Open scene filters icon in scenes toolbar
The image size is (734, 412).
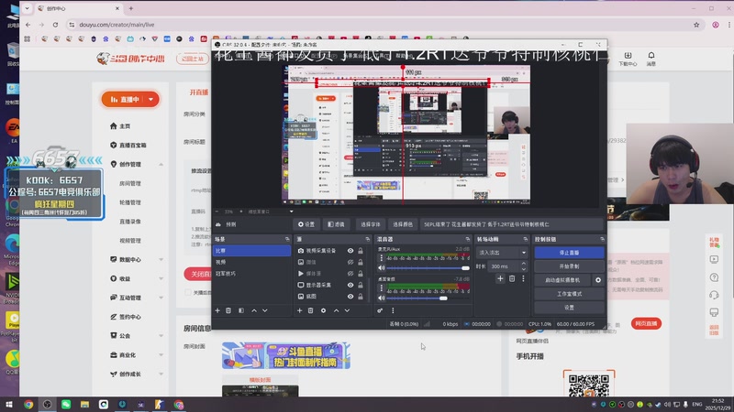241,310
